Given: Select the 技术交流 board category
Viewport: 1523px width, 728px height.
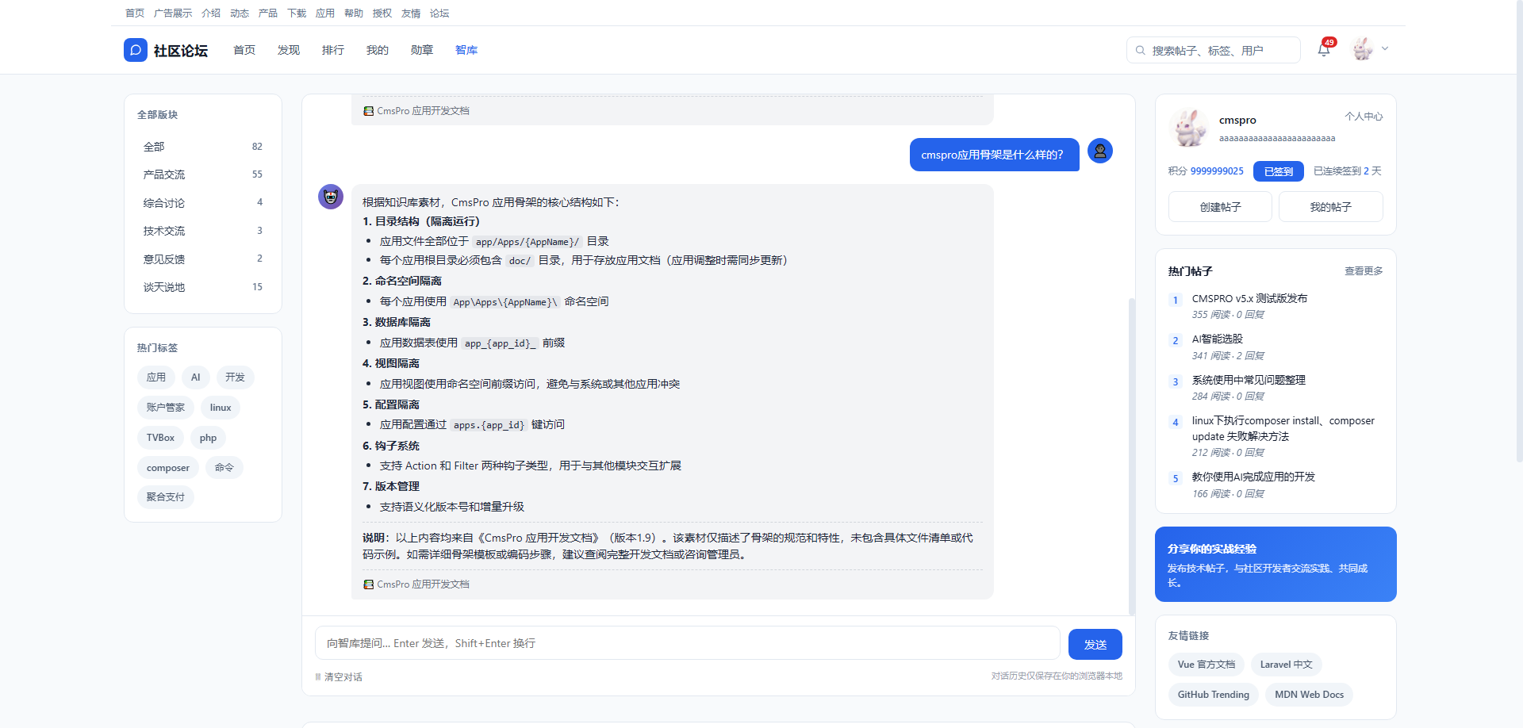Looking at the screenshot, I should pyautogui.click(x=203, y=231).
